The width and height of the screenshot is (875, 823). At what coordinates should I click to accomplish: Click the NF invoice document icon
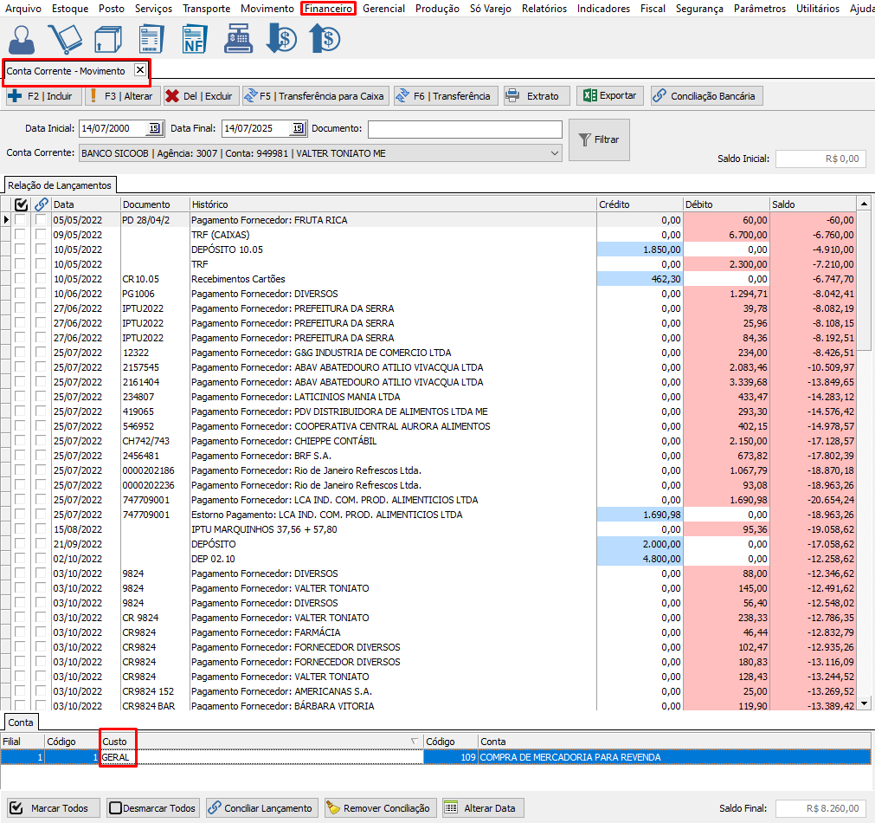(x=194, y=39)
